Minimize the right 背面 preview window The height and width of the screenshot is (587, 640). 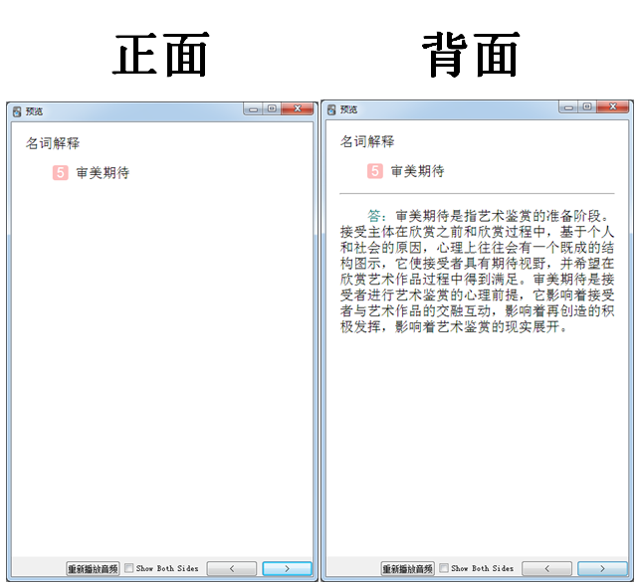pos(568,106)
